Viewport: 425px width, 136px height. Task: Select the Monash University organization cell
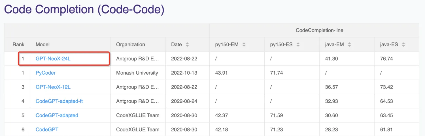click(137, 73)
